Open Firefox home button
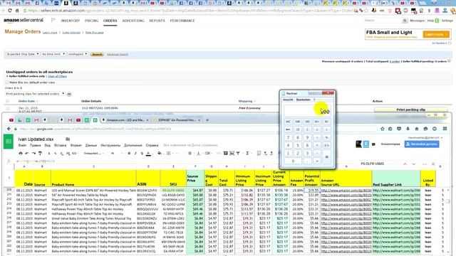Viewport: 456px width, 256px height. [x=416, y=129]
